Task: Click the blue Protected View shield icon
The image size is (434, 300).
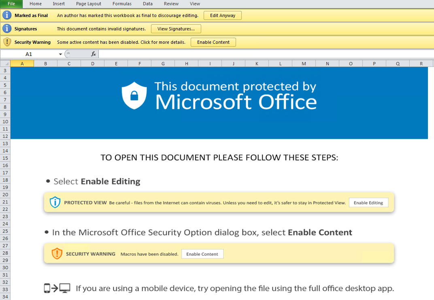Action: point(55,202)
